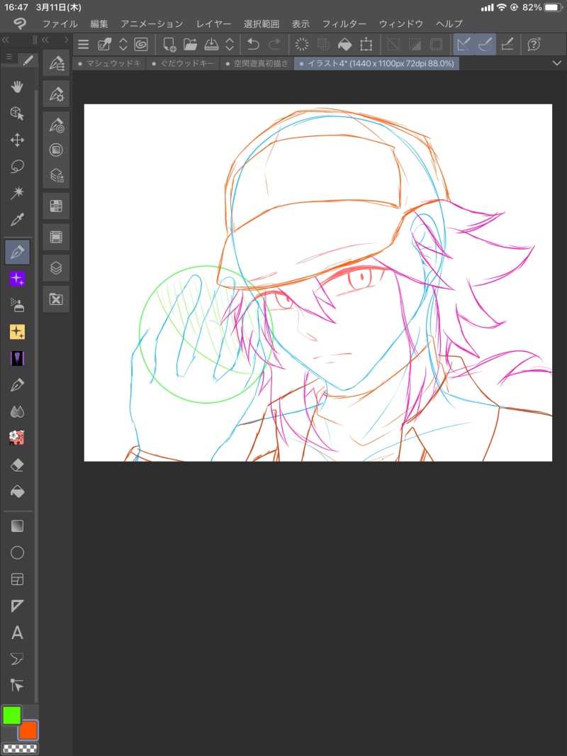Select the Eyedropper tool
The width and height of the screenshot is (567, 756).
click(17, 220)
